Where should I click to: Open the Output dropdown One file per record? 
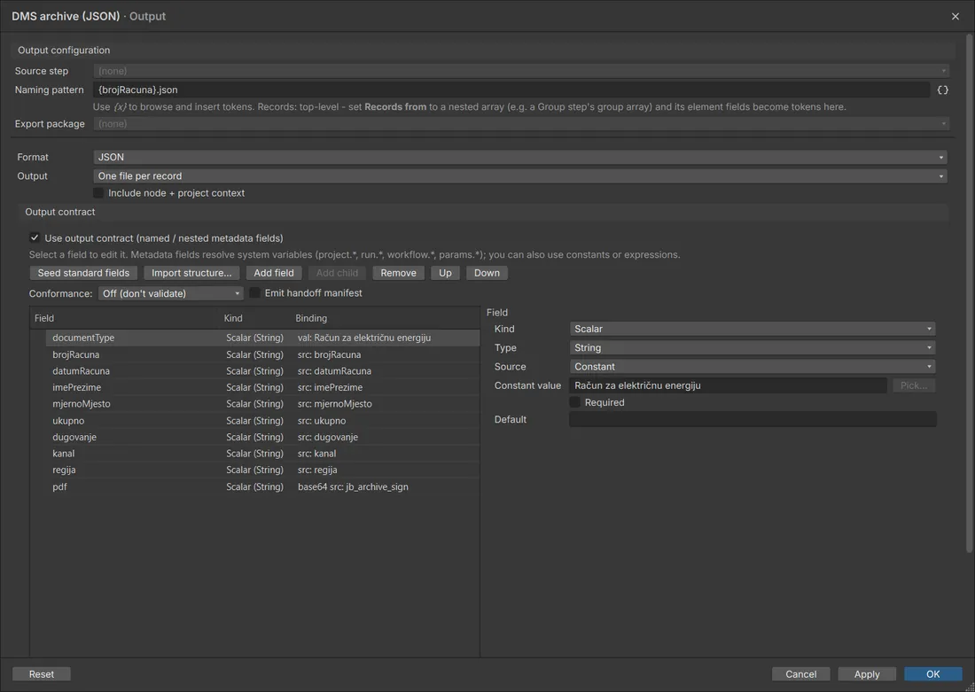tap(519, 176)
